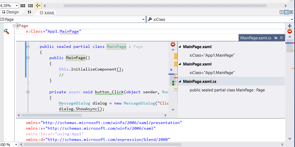Open the 4.35% designer zoom dropdown
This screenshot has height=147, width=295.
coord(17,6)
